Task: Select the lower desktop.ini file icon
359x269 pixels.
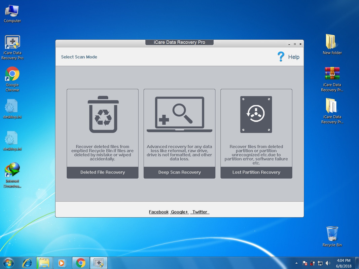Action: coord(12,141)
